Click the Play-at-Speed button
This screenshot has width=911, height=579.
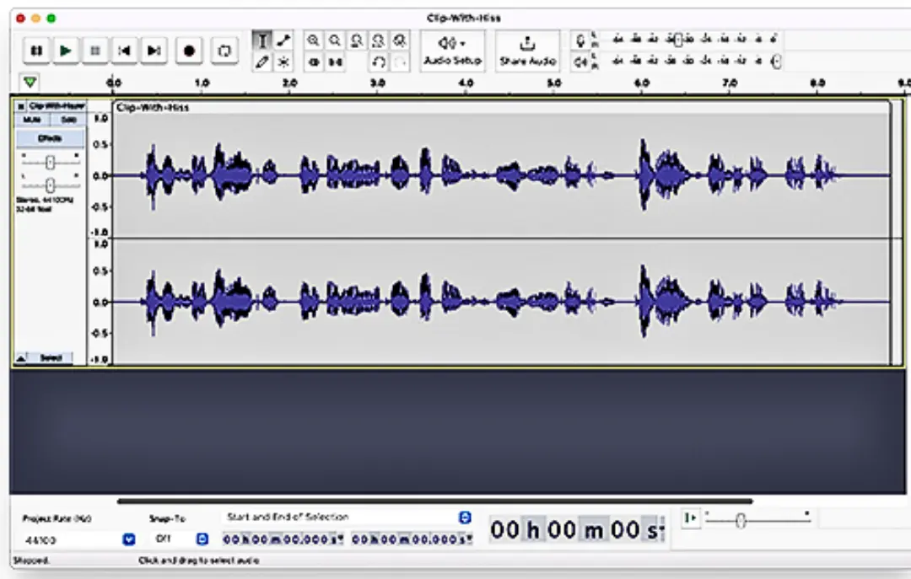click(691, 517)
